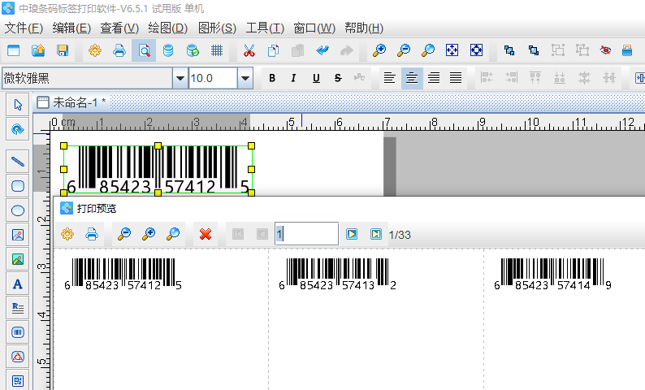Click the page number input field
Viewport: 645px width, 390px height.
click(306, 234)
